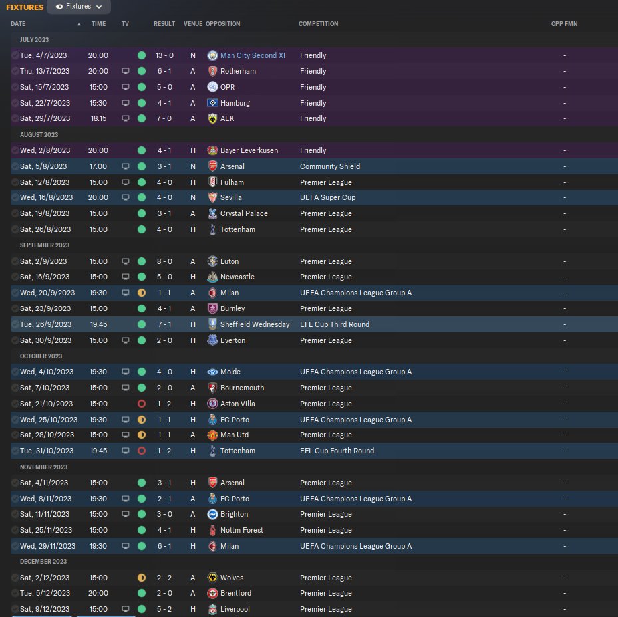Click the TIME column header
This screenshot has height=617, width=618.
pos(98,24)
